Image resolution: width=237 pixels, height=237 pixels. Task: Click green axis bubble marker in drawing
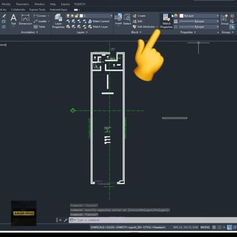point(73,111)
